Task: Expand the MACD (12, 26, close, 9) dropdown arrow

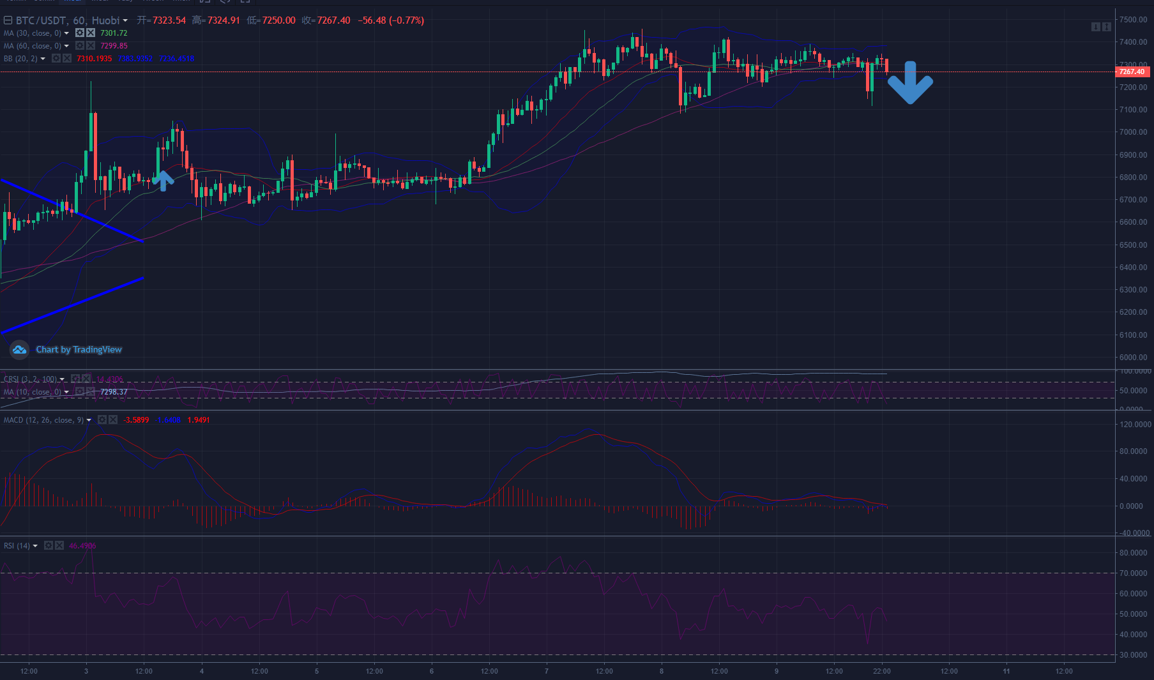Action: (x=89, y=420)
